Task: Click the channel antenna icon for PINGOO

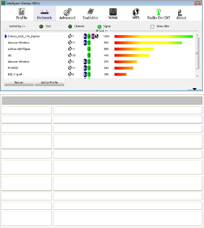Action: pyautogui.click(x=70, y=68)
